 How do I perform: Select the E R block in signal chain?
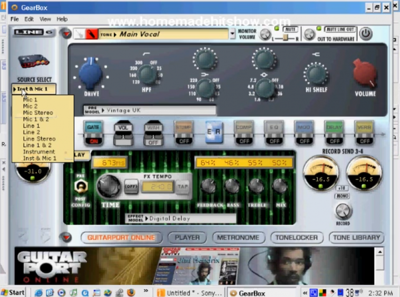coord(214,132)
